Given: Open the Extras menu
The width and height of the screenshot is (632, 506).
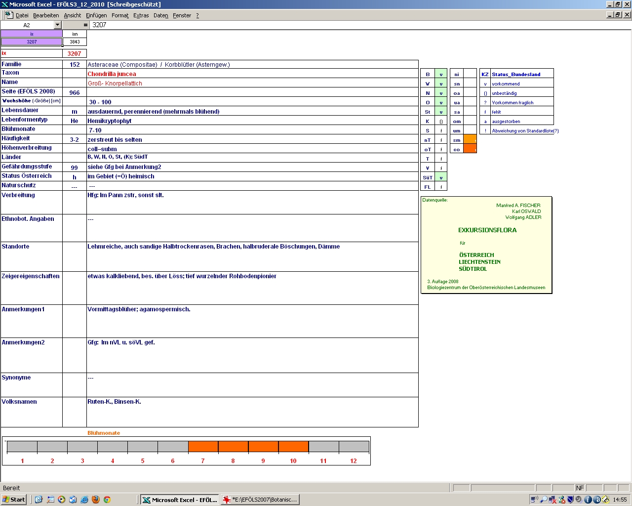Looking at the screenshot, I should click(141, 15).
